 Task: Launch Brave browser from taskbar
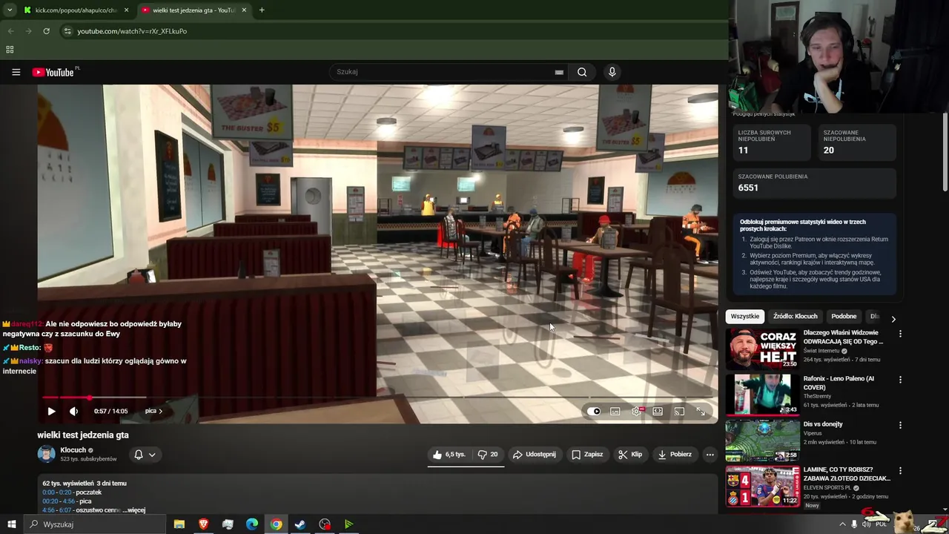(203, 524)
